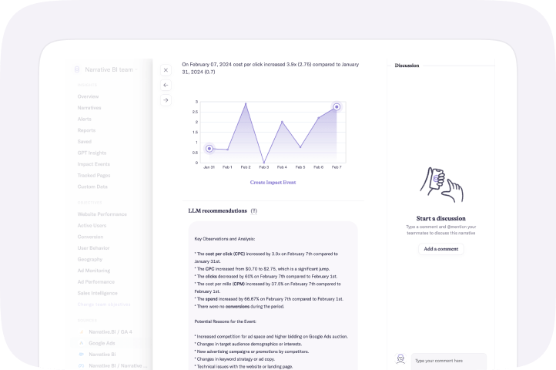Click the Narrative BI team logo icon
The height and width of the screenshot is (370, 556).
pyautogui.click(x=77, y=69)
